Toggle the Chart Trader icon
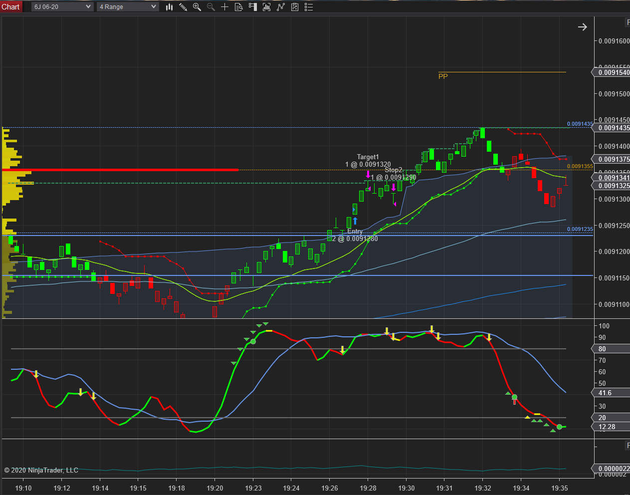Image resolution: width=630 pixels, height=495 pixels. 253,6
